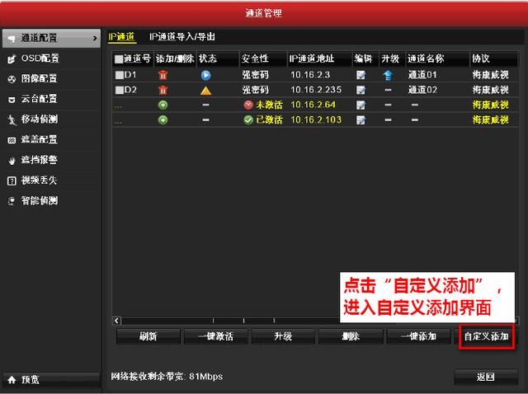Screen dimensions: 528x394
Task: Open the IP通道导入/导出 tab
Action: click(x=182, y=36)
